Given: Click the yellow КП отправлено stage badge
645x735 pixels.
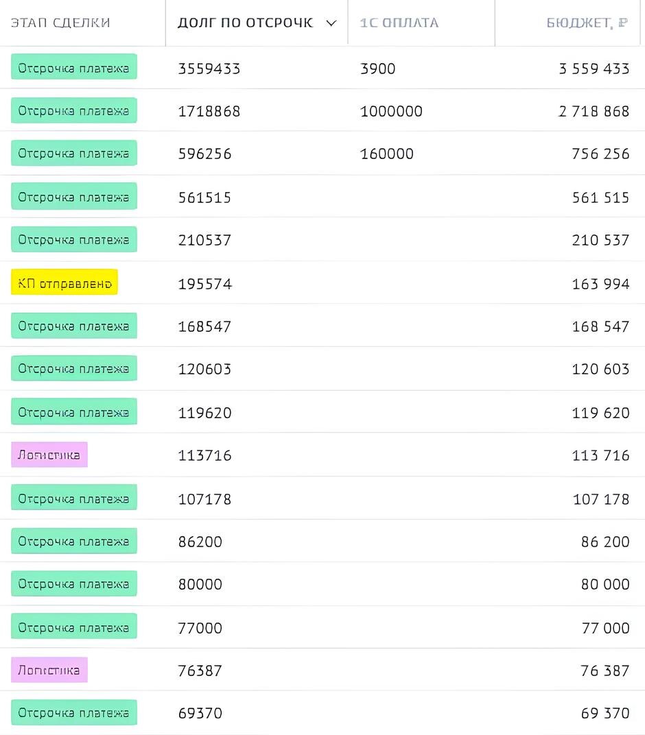Looking at the screenshot, I should pyautogui.click(x=64, y=282).
